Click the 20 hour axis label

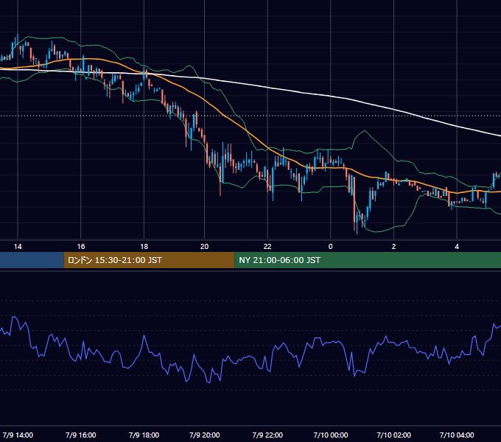[x=204, y=247]
